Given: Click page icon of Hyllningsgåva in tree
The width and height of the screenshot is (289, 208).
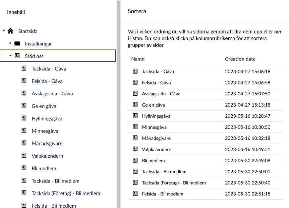Looking at the screenshot, I should 24,118.
